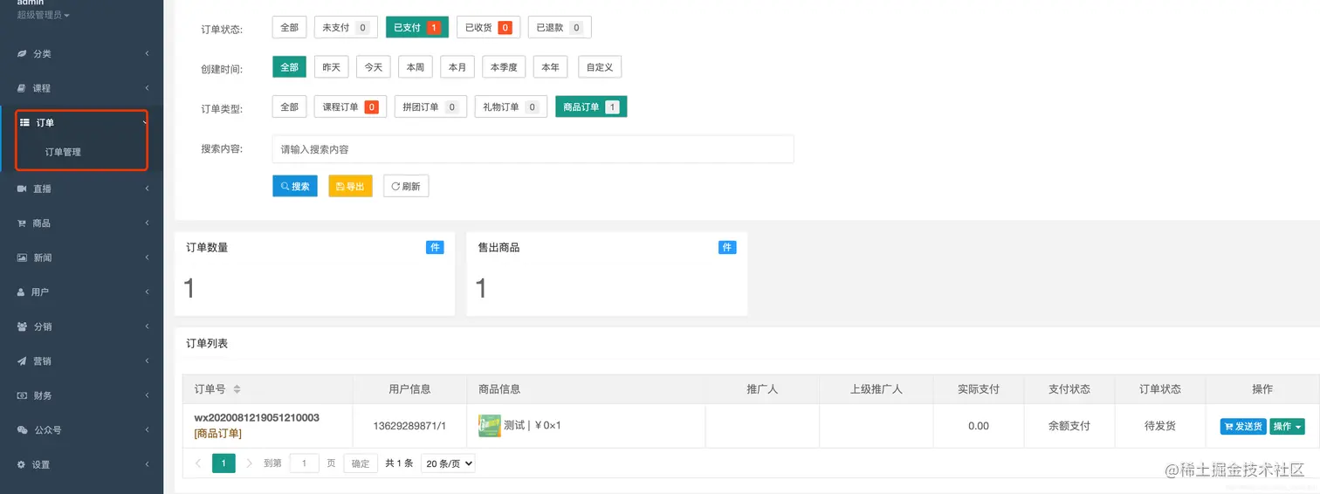Click the 确定 pagination confirm button
This screenshot has width=1320, height=494.
point(361,463)
